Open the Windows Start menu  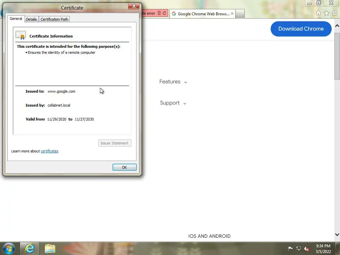[x=9, y=248]
